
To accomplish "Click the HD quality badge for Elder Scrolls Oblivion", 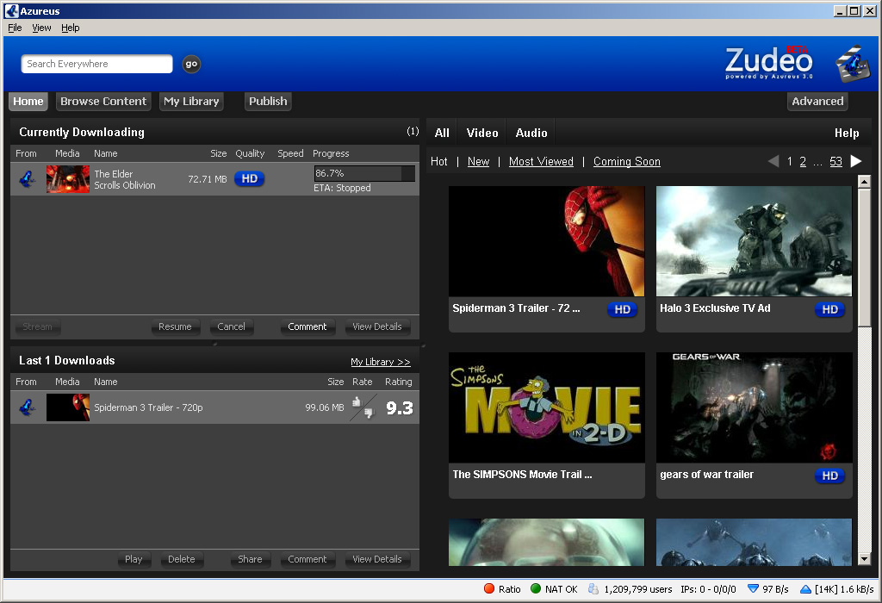I will coord(249,179).
